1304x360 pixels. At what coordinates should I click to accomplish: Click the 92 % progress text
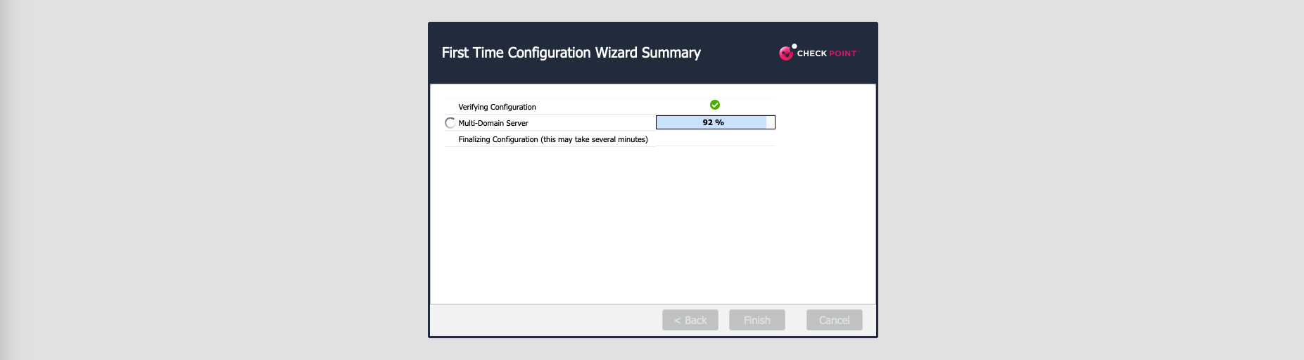(713, 122)
